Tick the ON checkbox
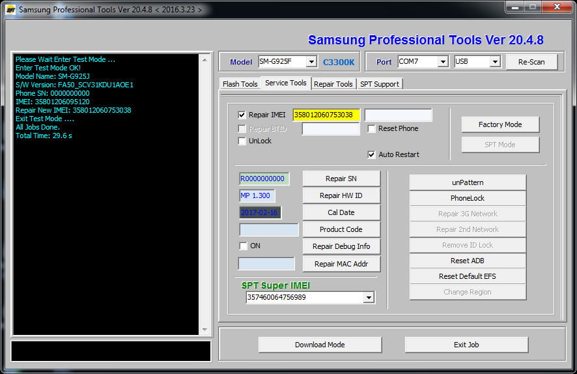 click(x=243, y=246)
